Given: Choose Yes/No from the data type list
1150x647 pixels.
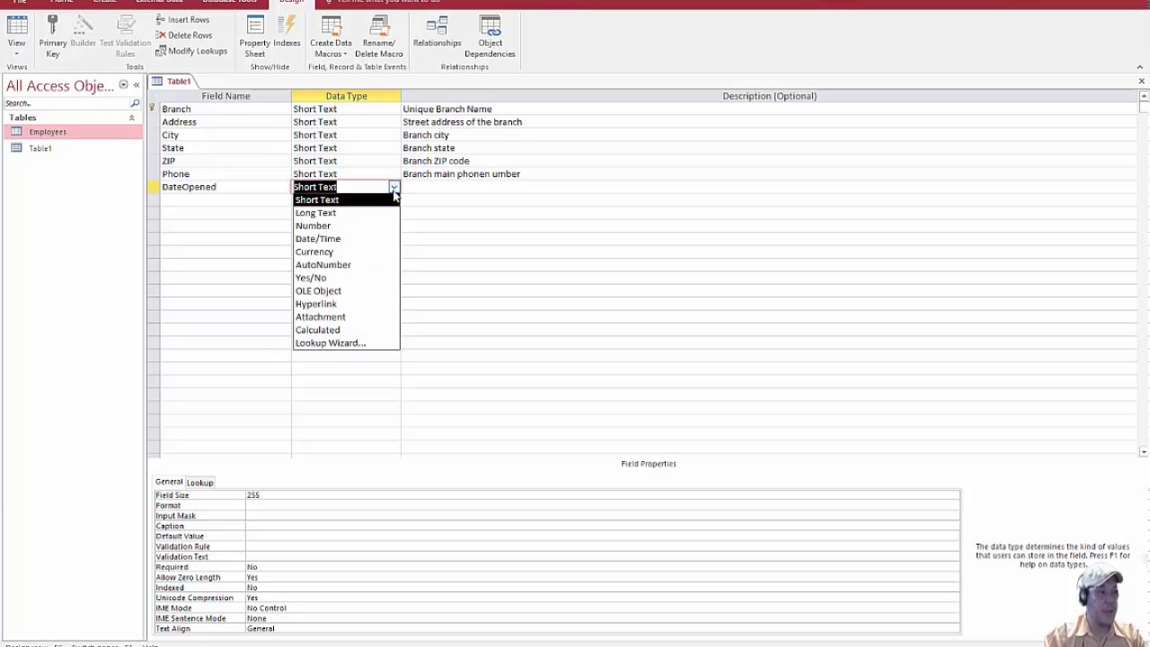Looking at the screenshot, I should click(x=346, y=278).
